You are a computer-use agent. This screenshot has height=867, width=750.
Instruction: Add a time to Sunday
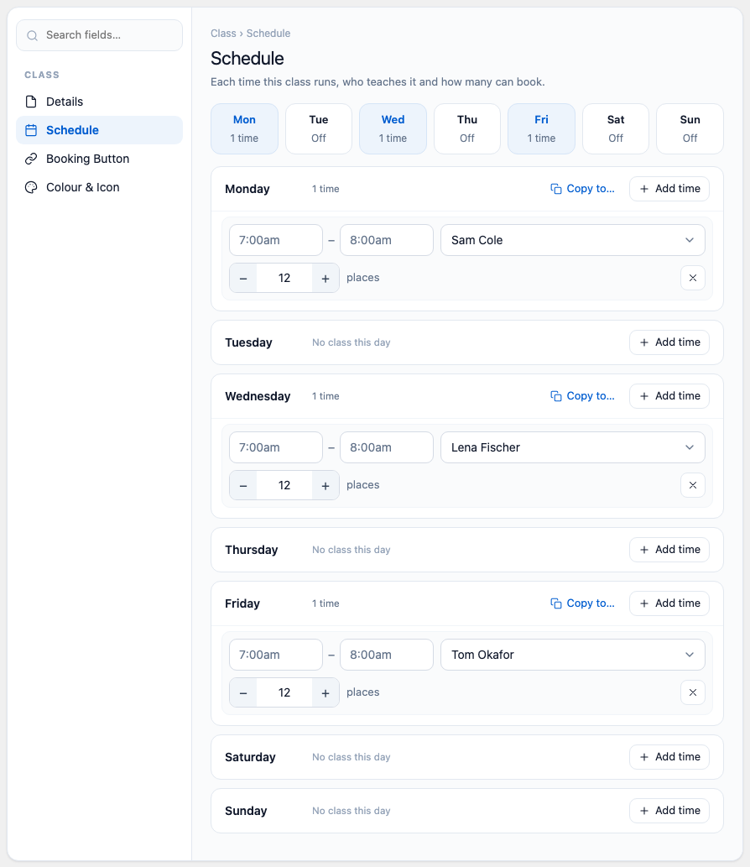pos(669,811)
